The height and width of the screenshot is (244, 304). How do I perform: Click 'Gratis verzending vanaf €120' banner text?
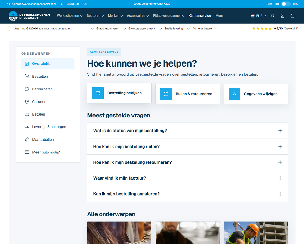tap(152, 4)
